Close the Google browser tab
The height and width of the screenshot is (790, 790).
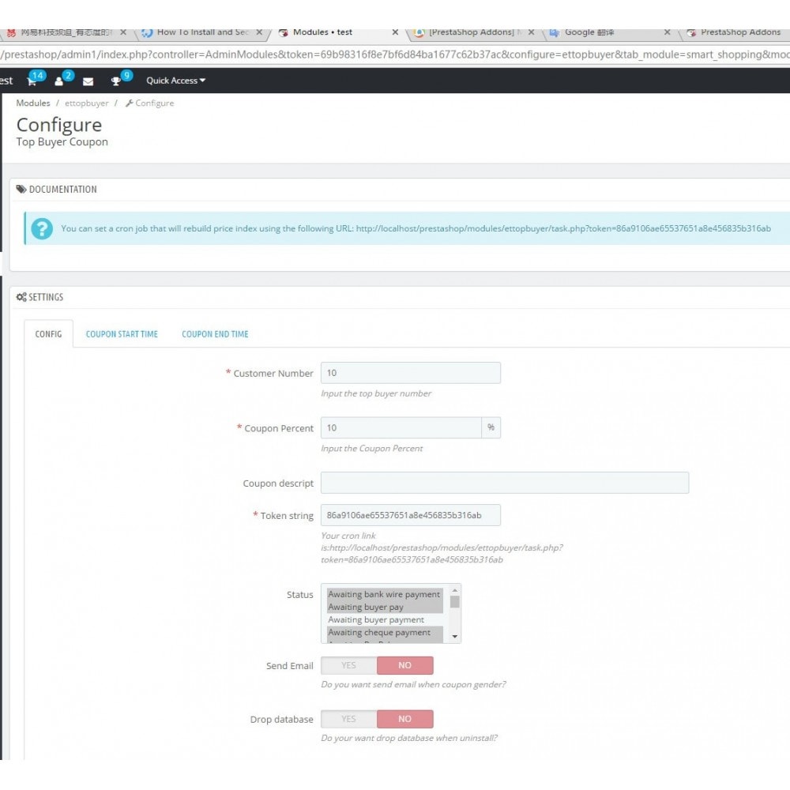coord(667,32)
